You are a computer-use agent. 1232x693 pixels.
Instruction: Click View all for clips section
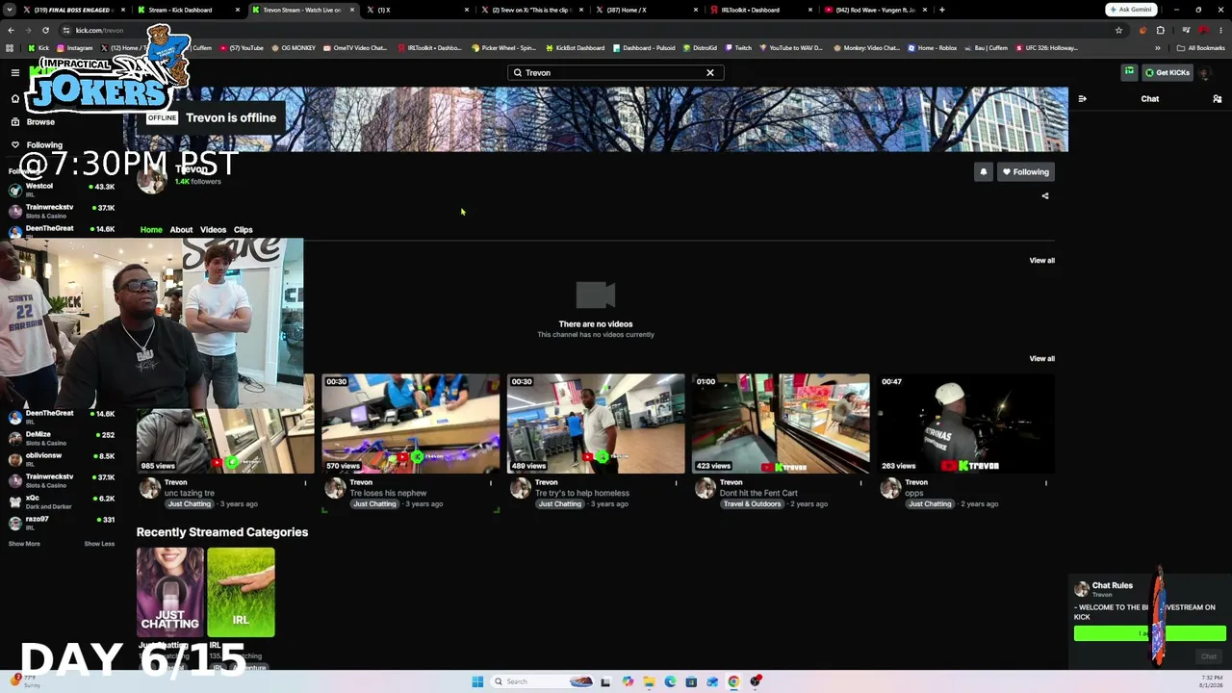click(1041, 359)
